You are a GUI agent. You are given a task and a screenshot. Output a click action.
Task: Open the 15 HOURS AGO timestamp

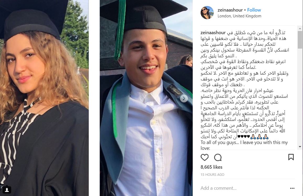point(212,174)
